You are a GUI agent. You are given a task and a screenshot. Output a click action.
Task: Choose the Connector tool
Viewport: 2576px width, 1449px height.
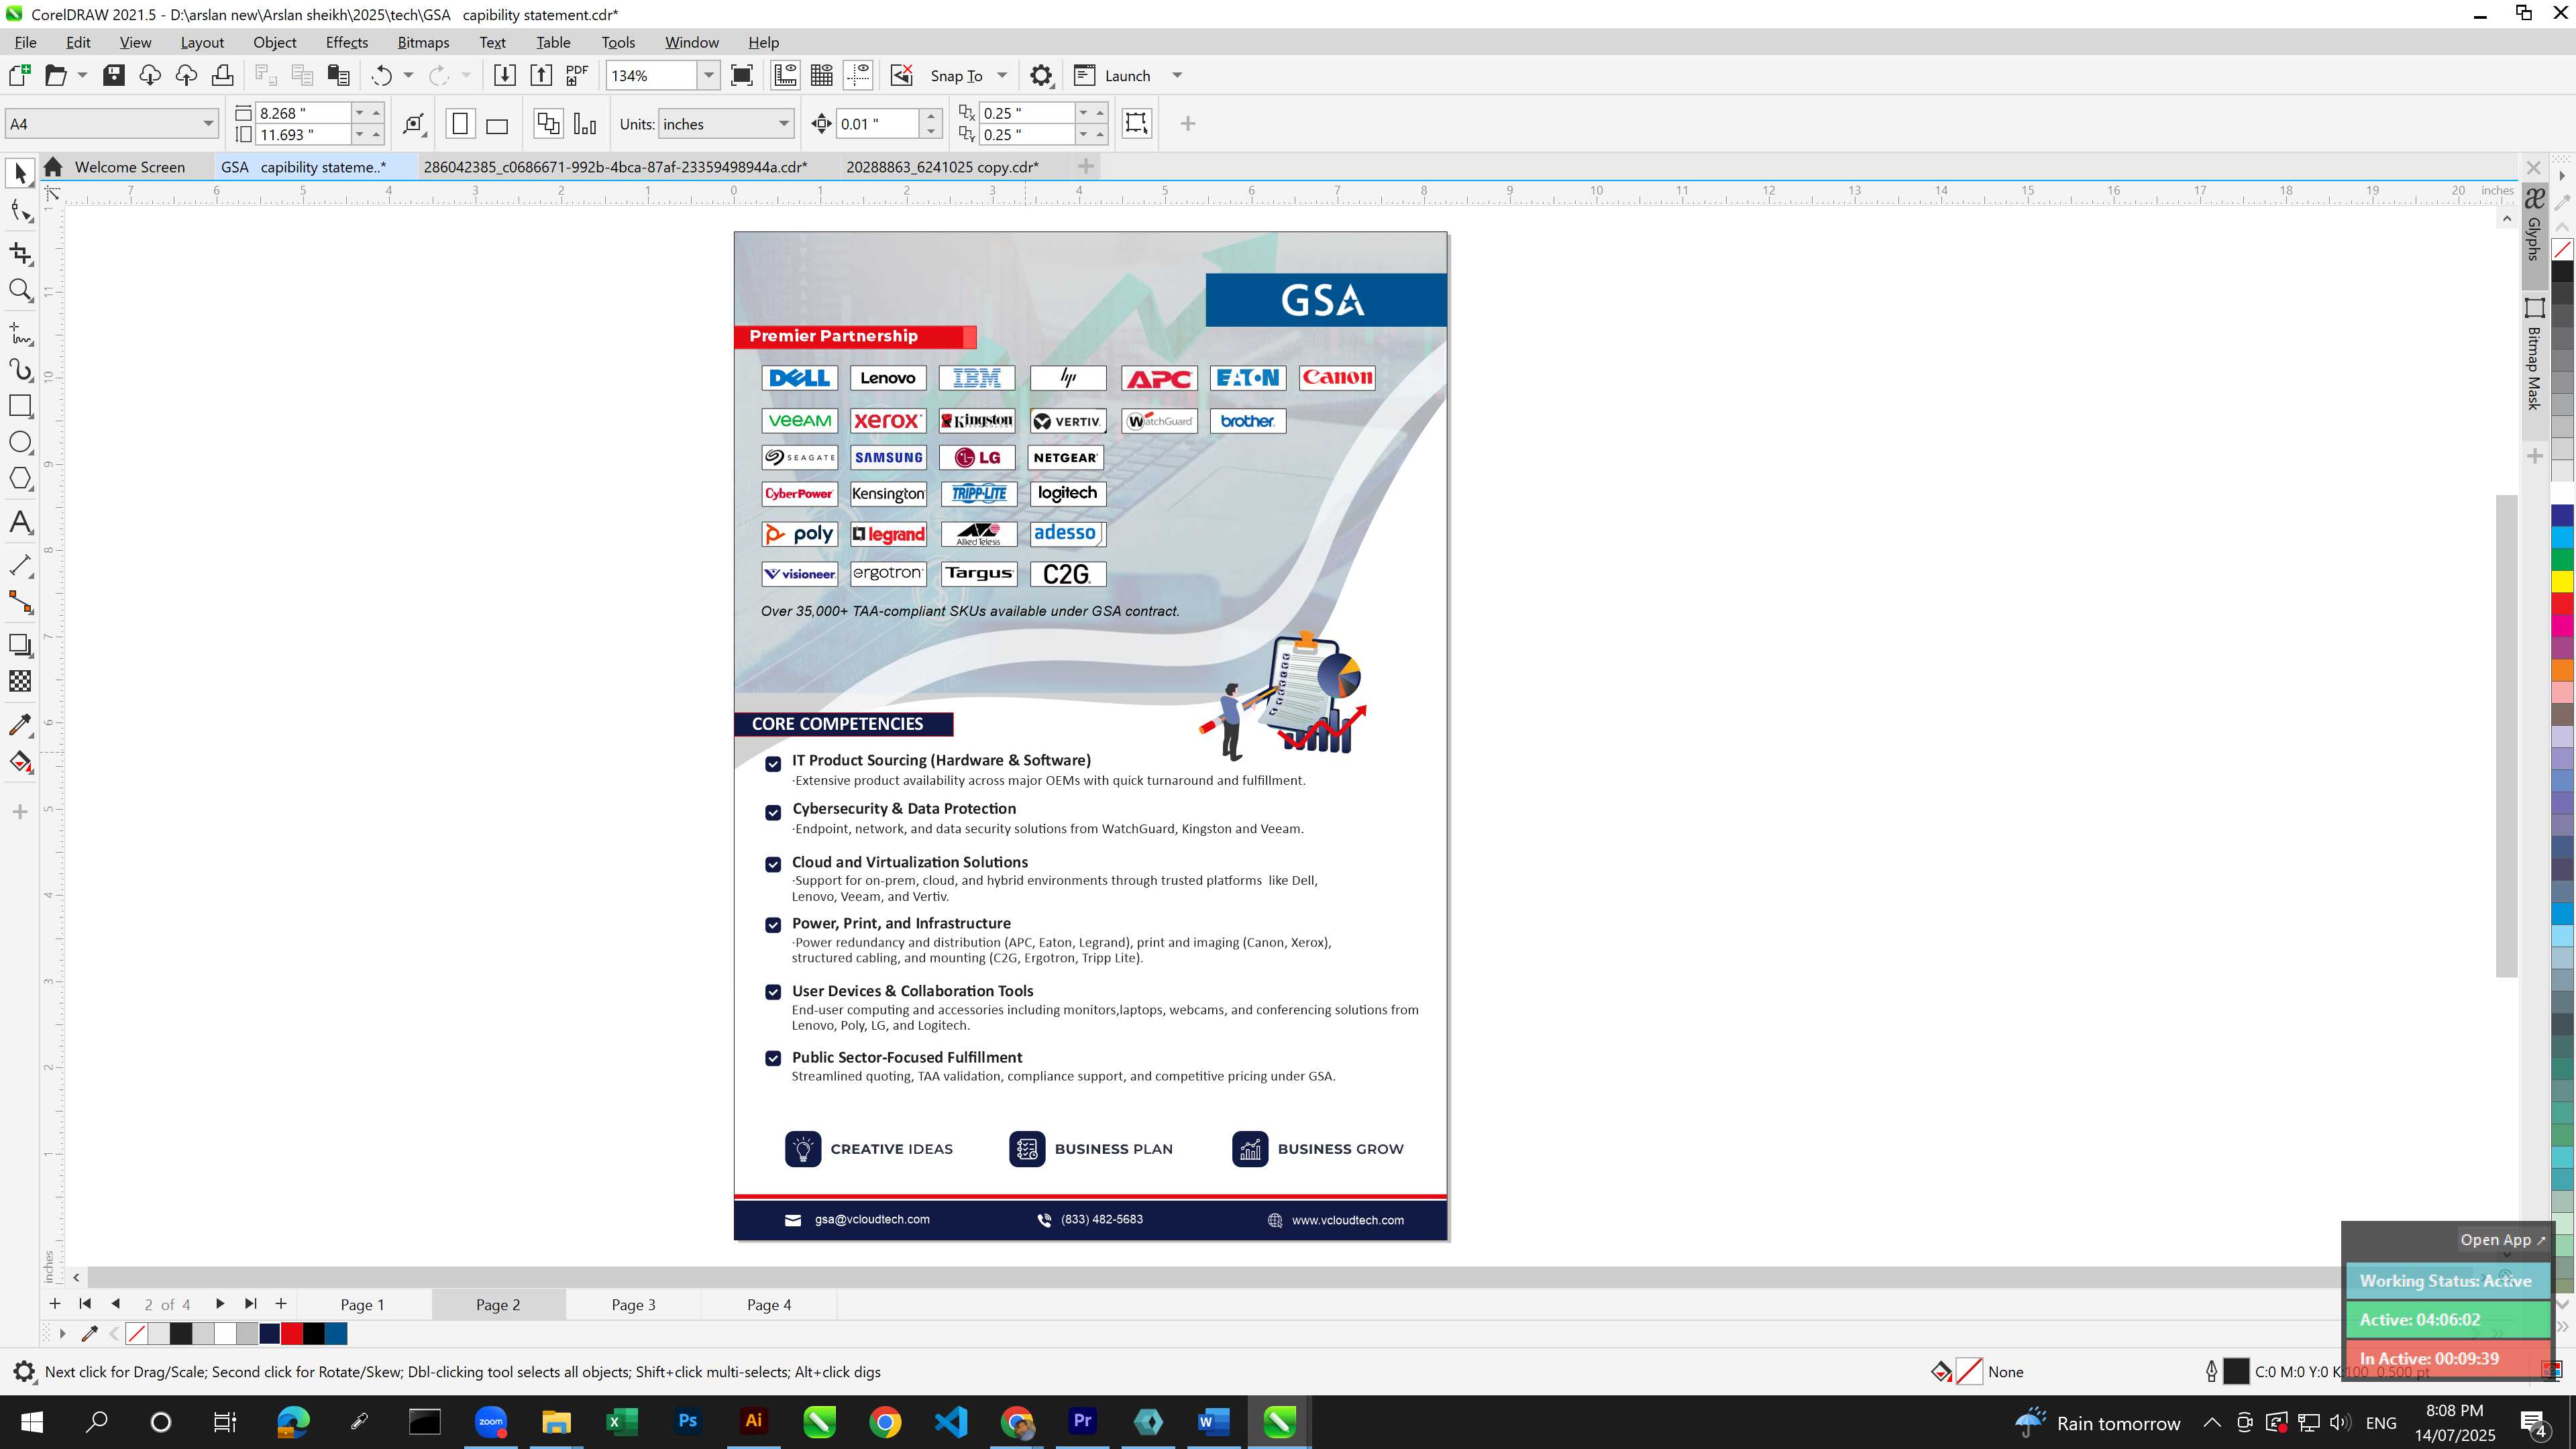point(20,602)
